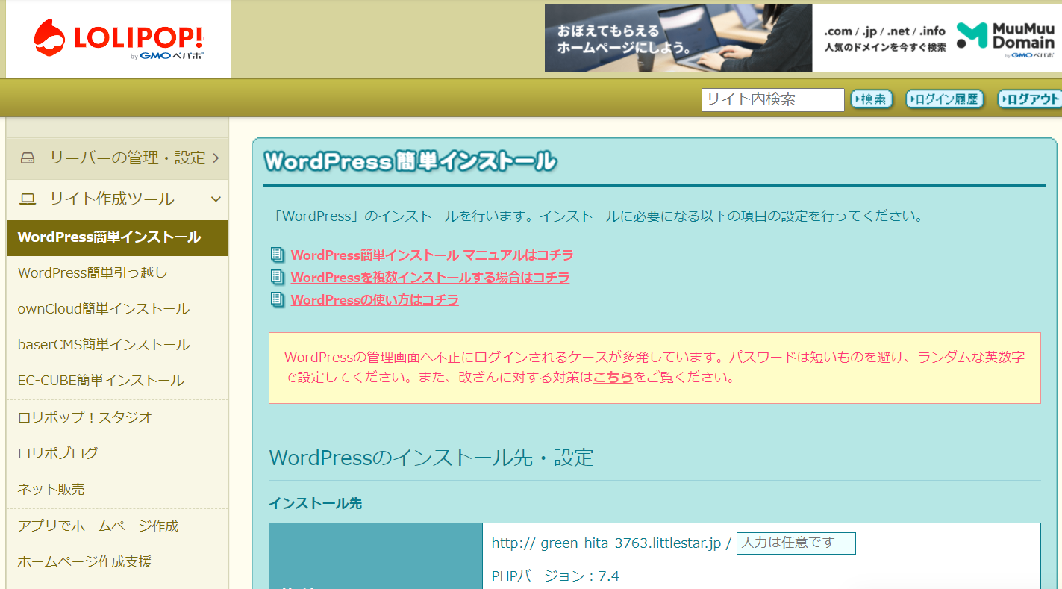Open the MuuMuu Domain banner ad
Image resolution: width=1062 pixels, height=589 pixels.
pos(803,38)
